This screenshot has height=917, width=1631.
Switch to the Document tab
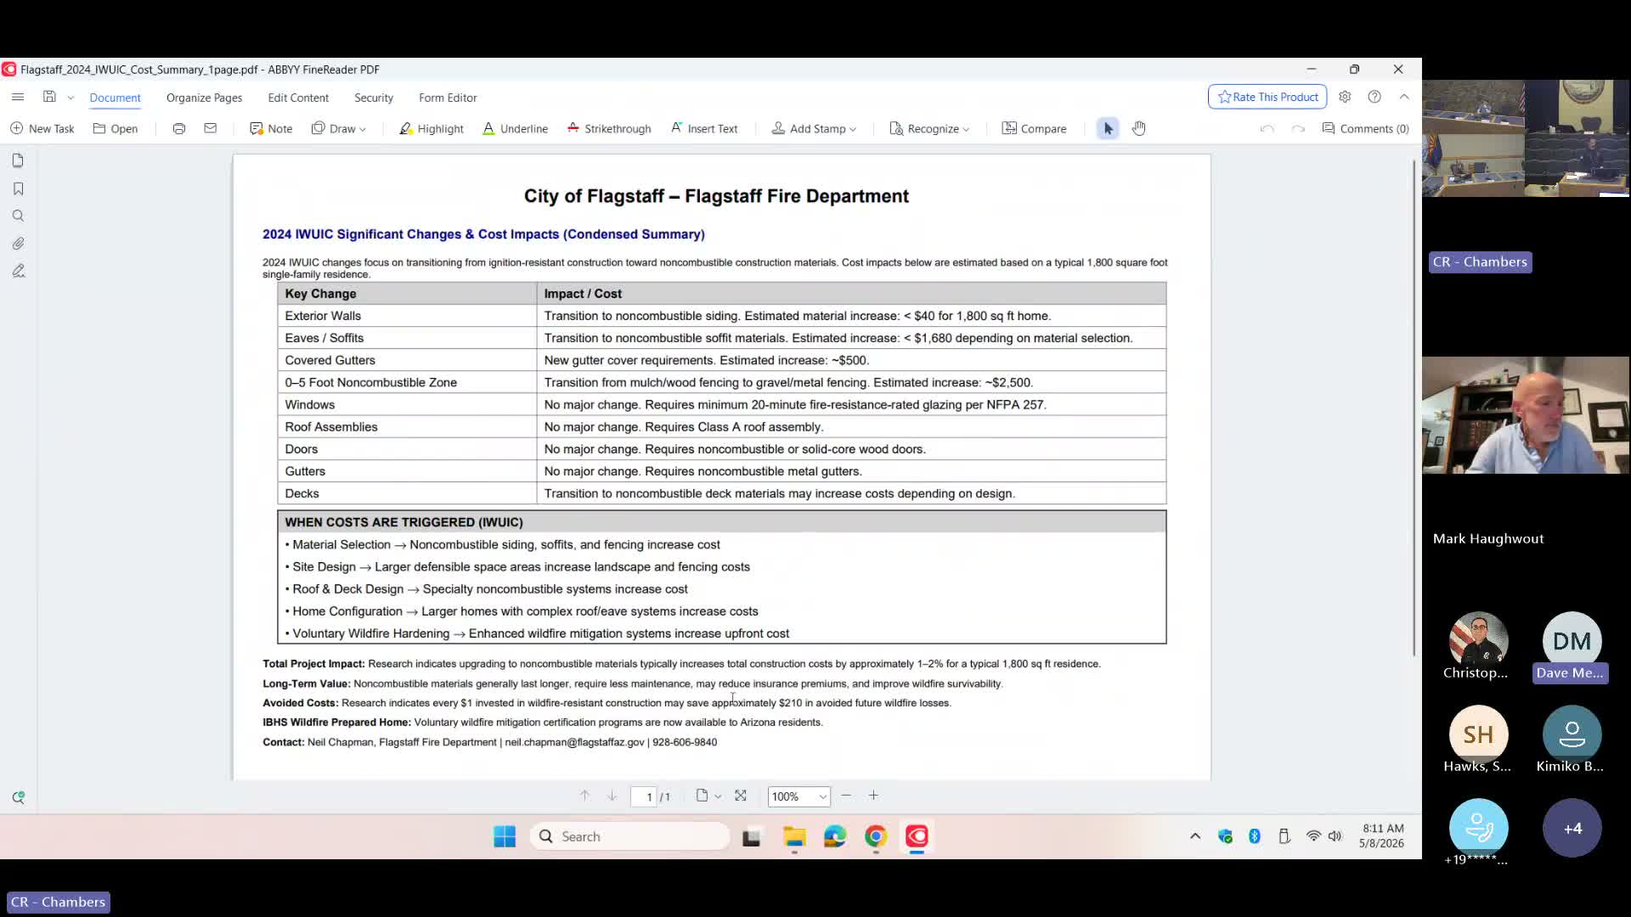tap(116, 98)
